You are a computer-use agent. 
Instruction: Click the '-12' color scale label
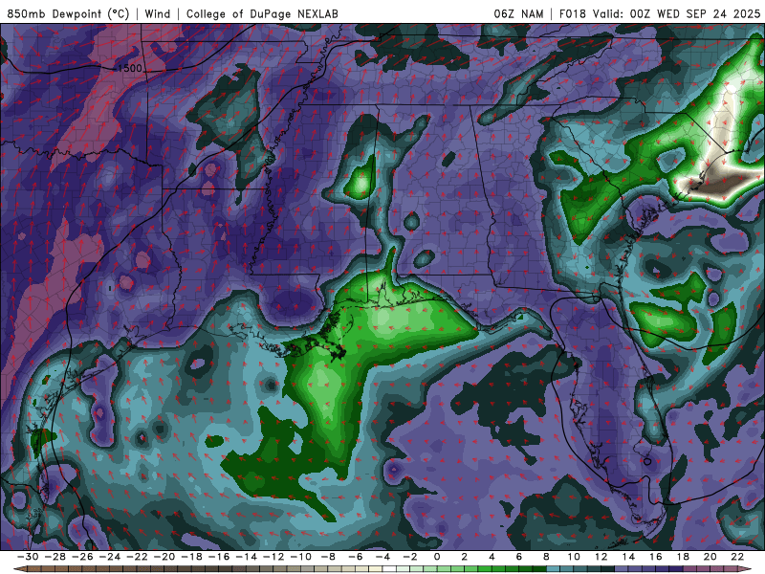pos(273,557)
